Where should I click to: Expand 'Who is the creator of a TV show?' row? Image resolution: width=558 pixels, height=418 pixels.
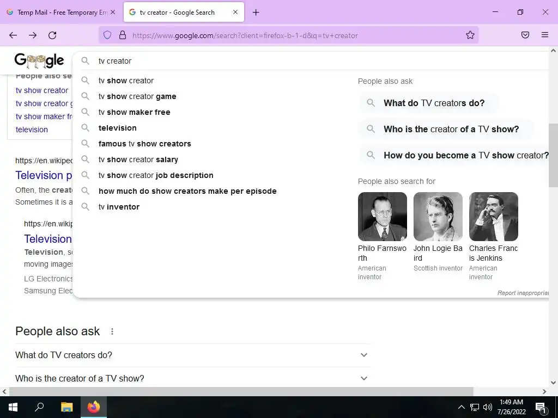point(193,379)
